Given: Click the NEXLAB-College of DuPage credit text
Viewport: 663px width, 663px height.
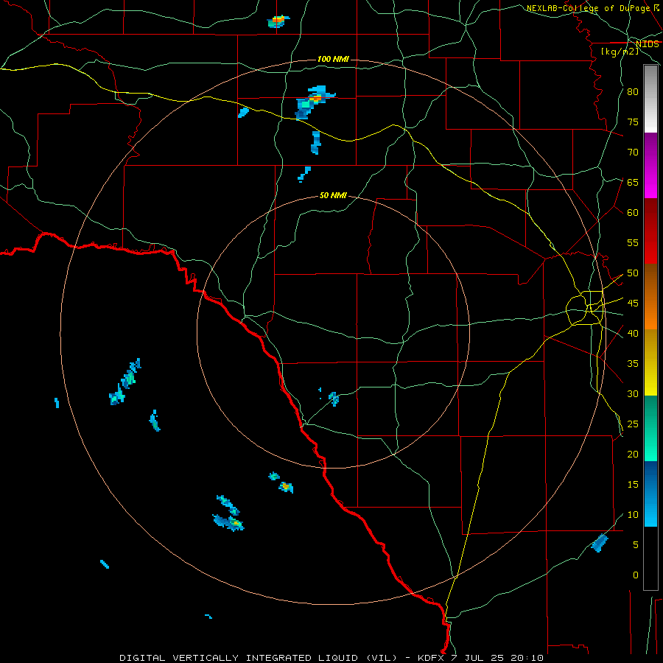Looking at the screenshot, I should pyautogui.click(x=588, y=8).
